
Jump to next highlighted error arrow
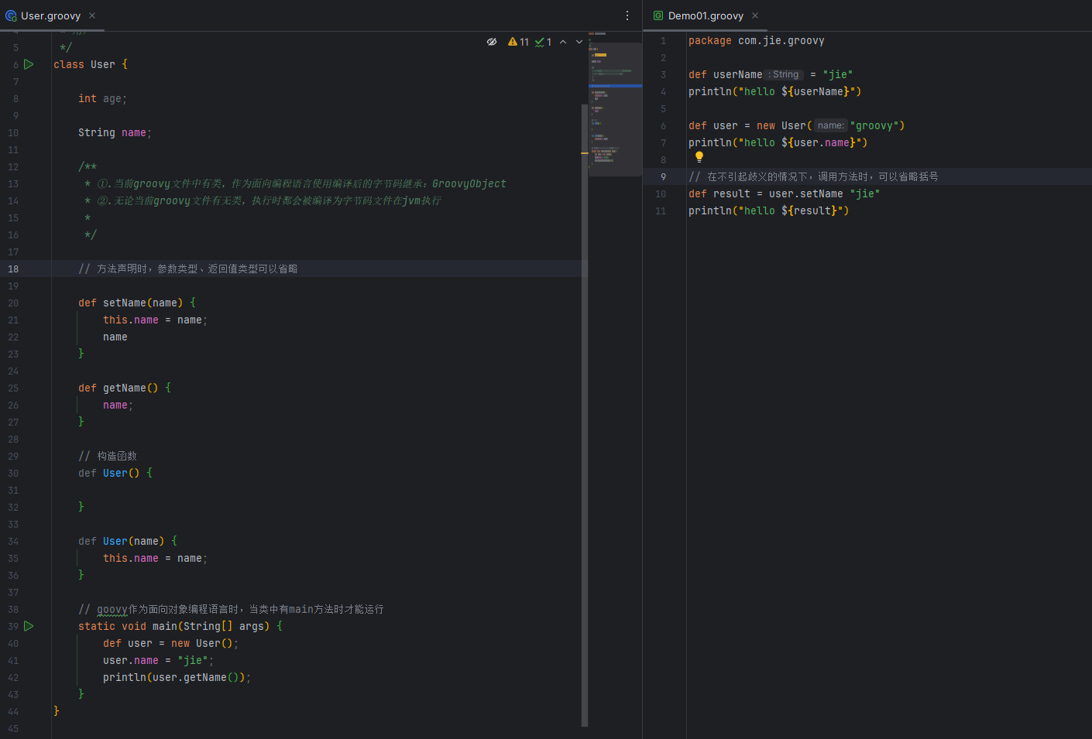point(579,42)
